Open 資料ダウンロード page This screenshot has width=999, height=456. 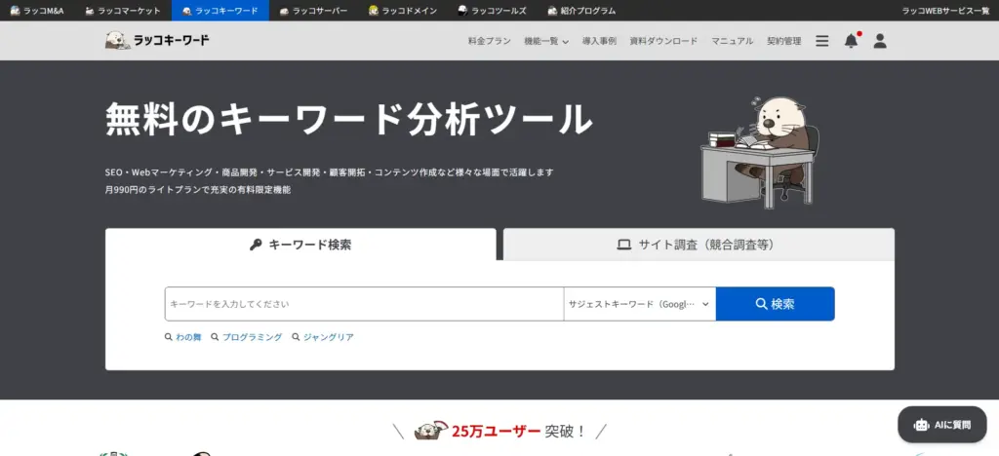pyautogui.click(x=663, y=41)
